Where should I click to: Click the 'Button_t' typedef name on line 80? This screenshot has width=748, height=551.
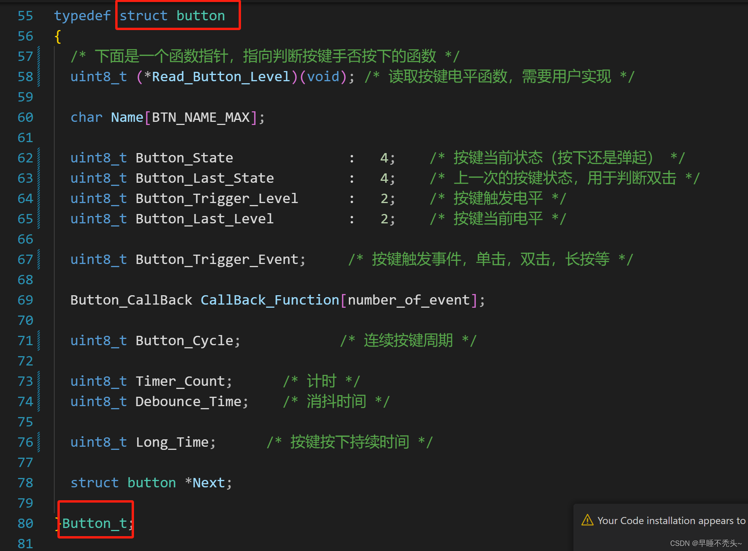[95, 524]
